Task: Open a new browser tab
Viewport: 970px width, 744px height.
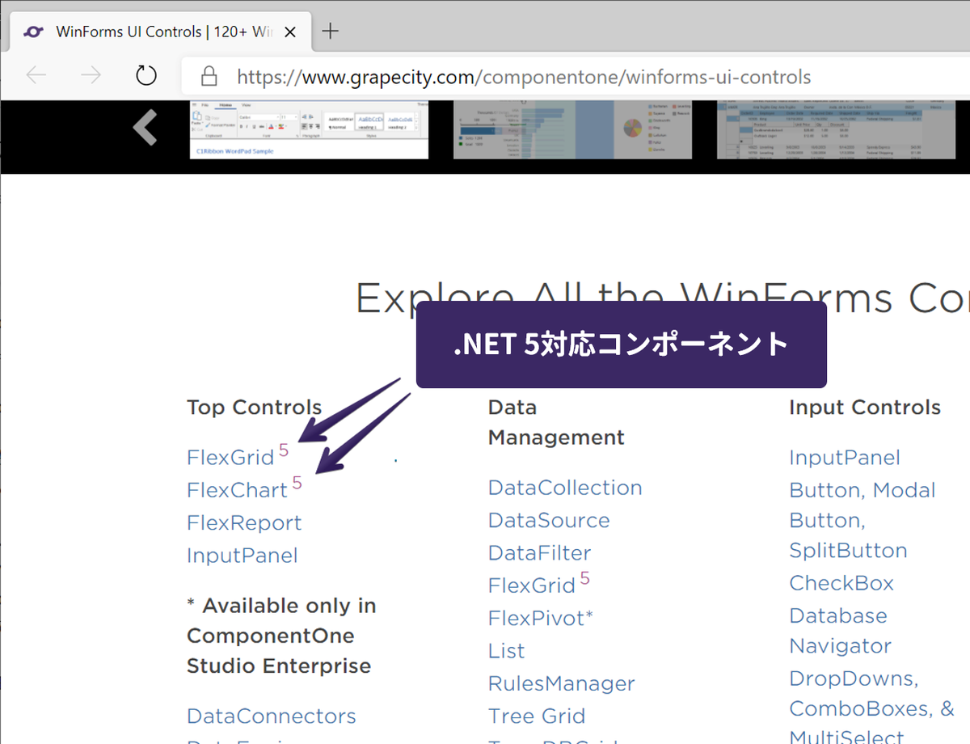Action: [x=331, y=32]
